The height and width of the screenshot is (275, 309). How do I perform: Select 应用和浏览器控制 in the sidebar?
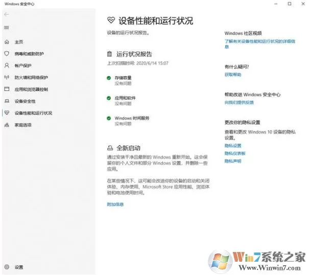tap(31, 89)
